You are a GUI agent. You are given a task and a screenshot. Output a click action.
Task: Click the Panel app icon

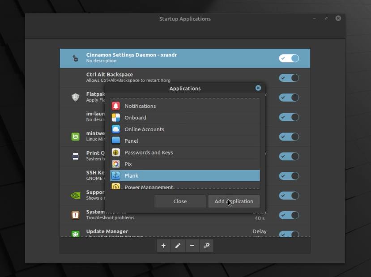click(x=116, y=141)
